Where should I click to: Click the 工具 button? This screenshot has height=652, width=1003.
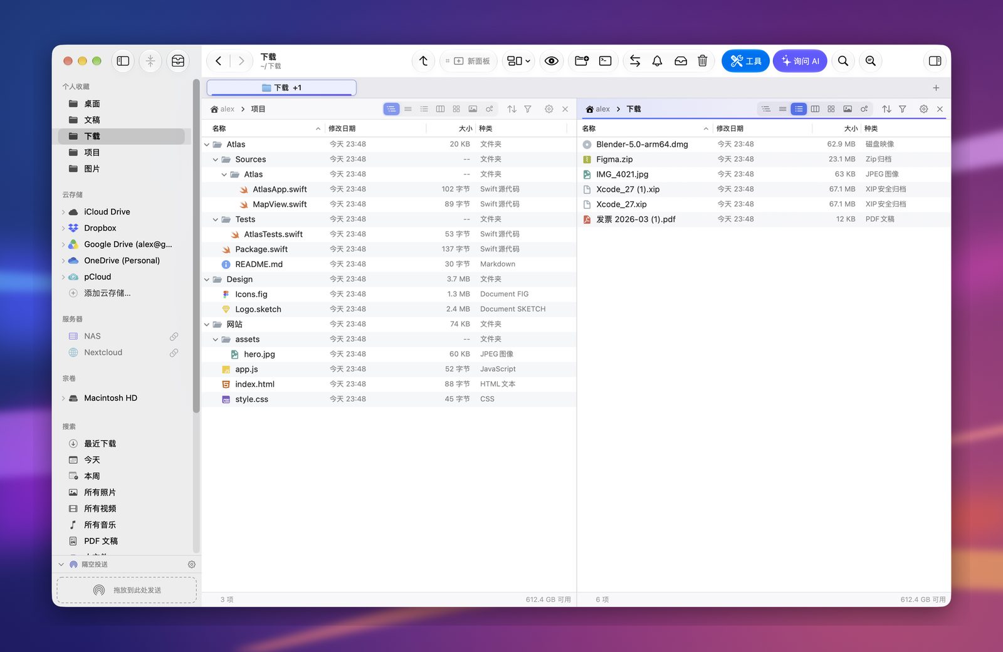745,61
